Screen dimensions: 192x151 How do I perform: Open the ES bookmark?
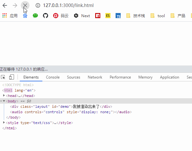(x=108, y=16)
